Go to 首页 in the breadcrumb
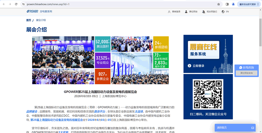 coord(29,20)
